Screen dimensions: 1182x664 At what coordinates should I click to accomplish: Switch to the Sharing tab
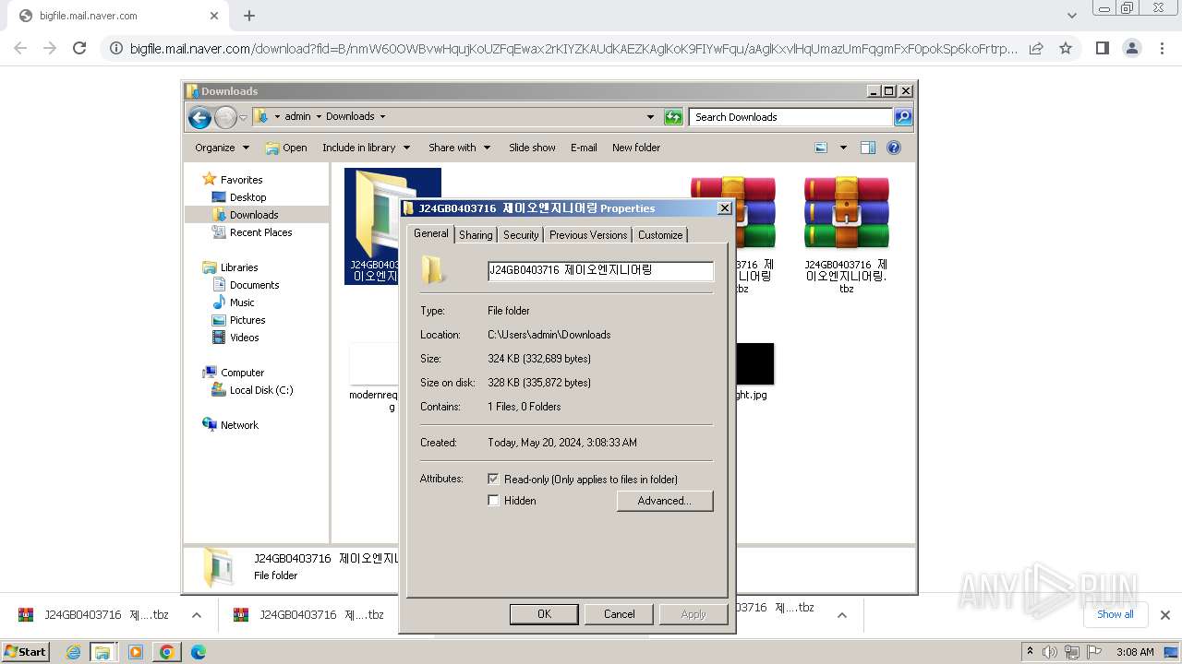(x=476, y=235)
